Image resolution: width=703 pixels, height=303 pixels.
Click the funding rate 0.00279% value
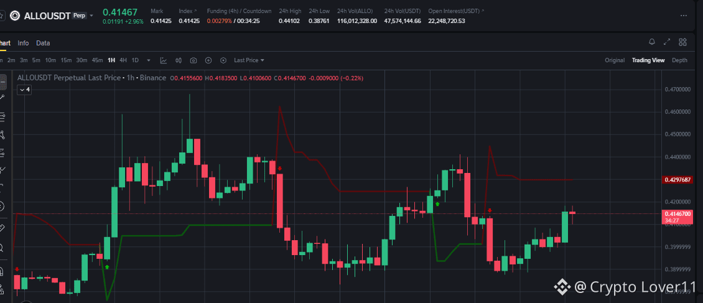pos(219,21)
